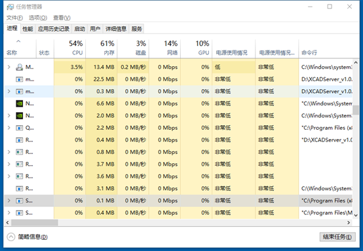
Task: Click process icon in the 0.3 MB row
Action: coord(19,92)
